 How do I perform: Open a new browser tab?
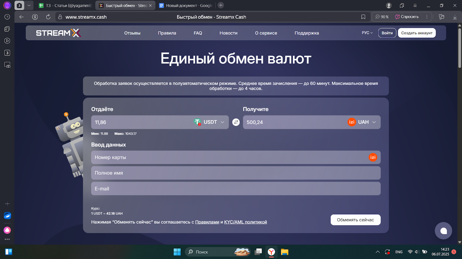pos(221,5)
